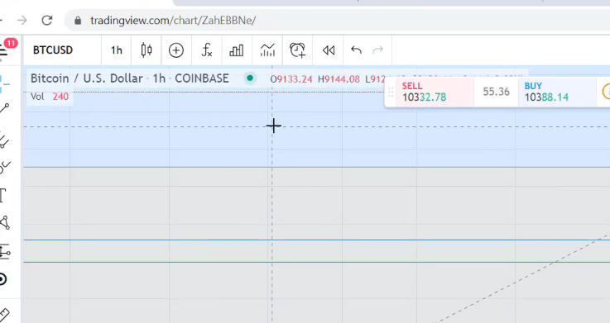Image resolution: width=610 pixels, height=323 pixels.
Task: Click the O9133.24 open price value
Action: (x=291, y=79)
